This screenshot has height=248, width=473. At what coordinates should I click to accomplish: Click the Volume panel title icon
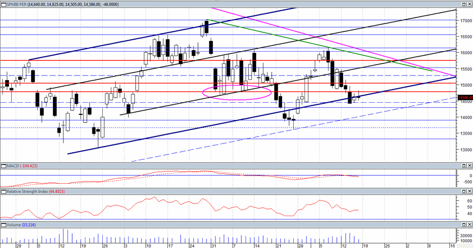pos(4,225)
